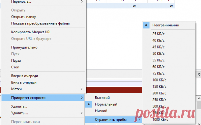Limit download to 55 КБ/с
Image resolution: width=201 pixels, height=125 pixels.
point(169,60)
